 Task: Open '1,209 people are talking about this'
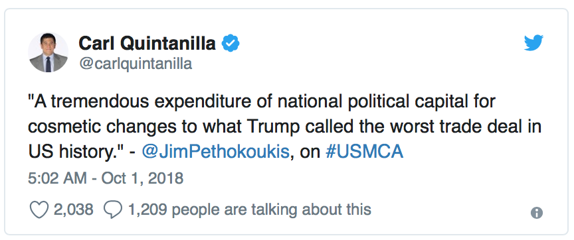pyautogui.click(x=249, y=210)
